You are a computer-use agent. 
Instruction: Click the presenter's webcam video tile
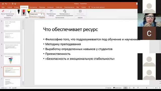pyautogui.click(x=149, y=20)
